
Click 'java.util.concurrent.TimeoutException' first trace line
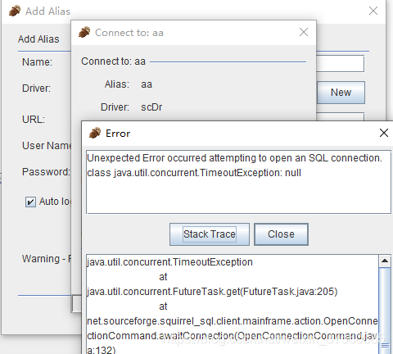(169, 262)
